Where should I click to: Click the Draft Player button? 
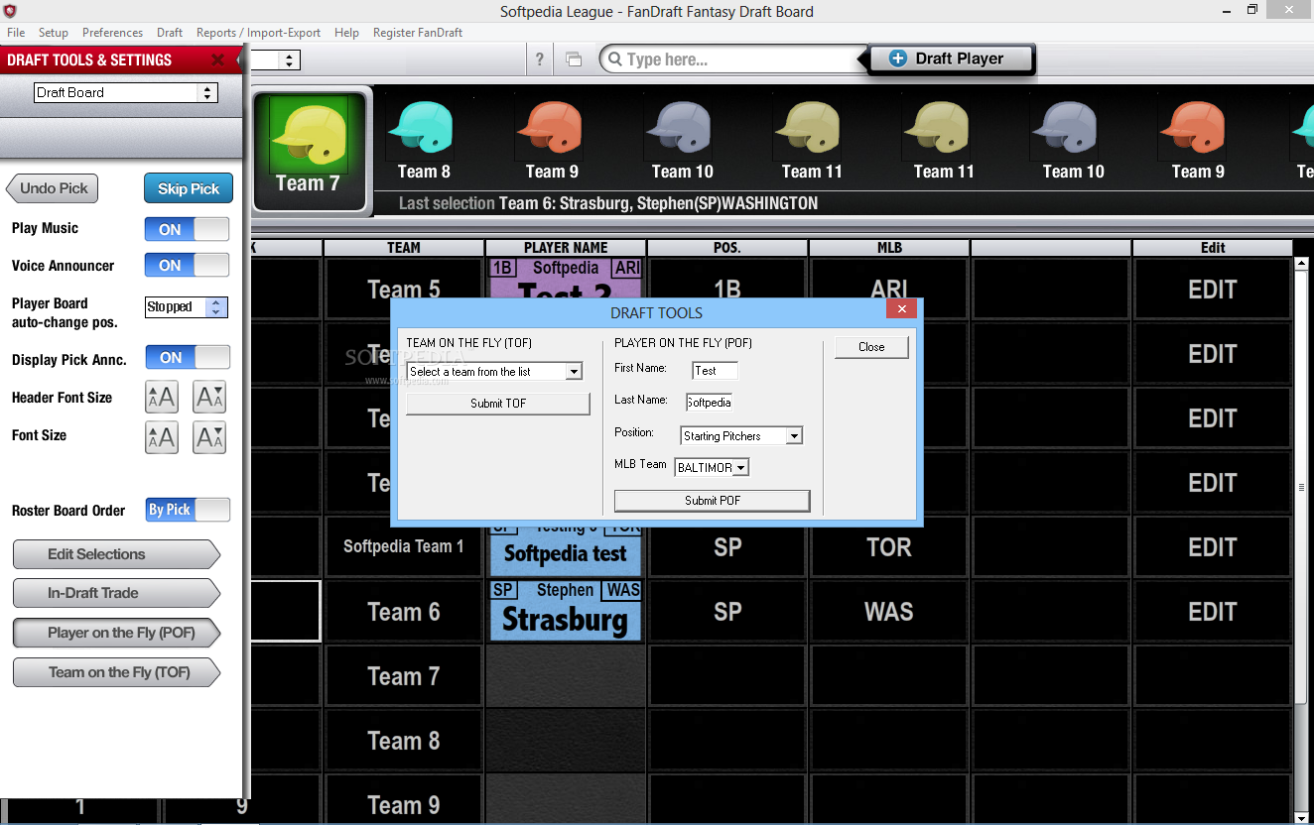pyautogui.click(x=952, y=59)
